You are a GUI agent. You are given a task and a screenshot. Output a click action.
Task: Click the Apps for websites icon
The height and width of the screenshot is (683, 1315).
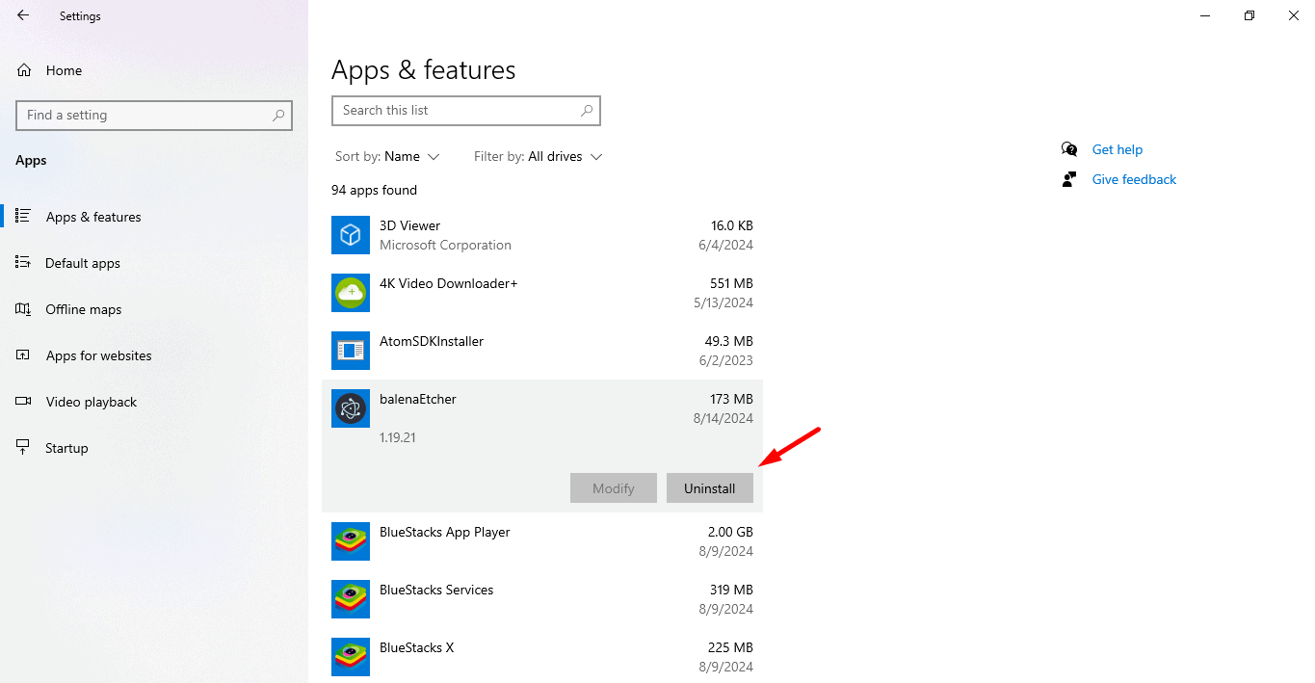tap(24, 355)
